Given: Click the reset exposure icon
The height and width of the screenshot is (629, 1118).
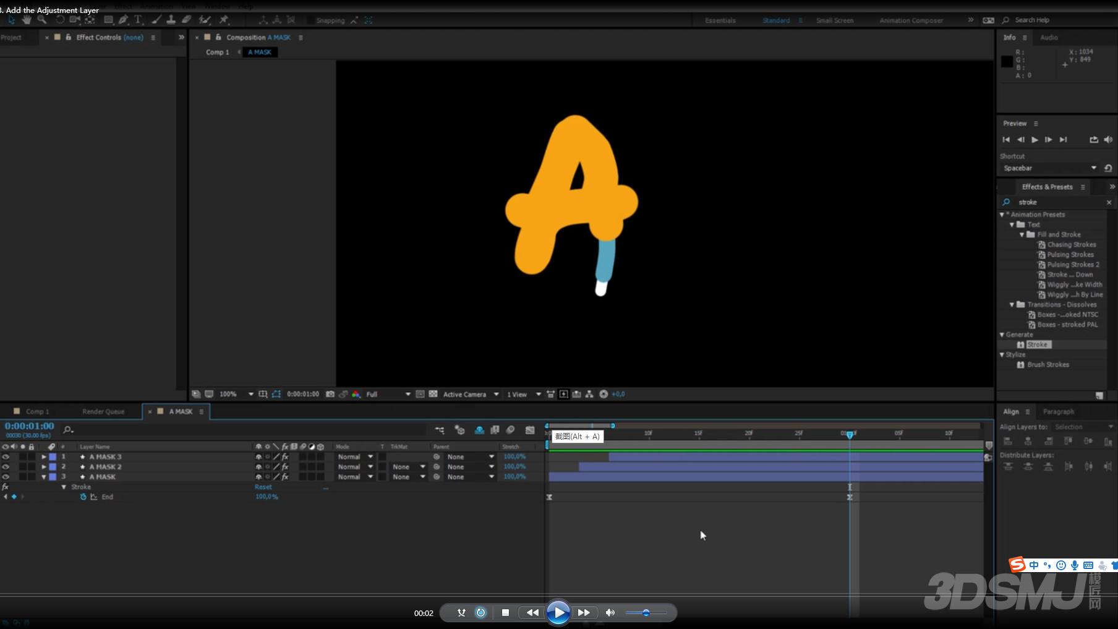Looking at the screenshot, I should click(604, 394).
